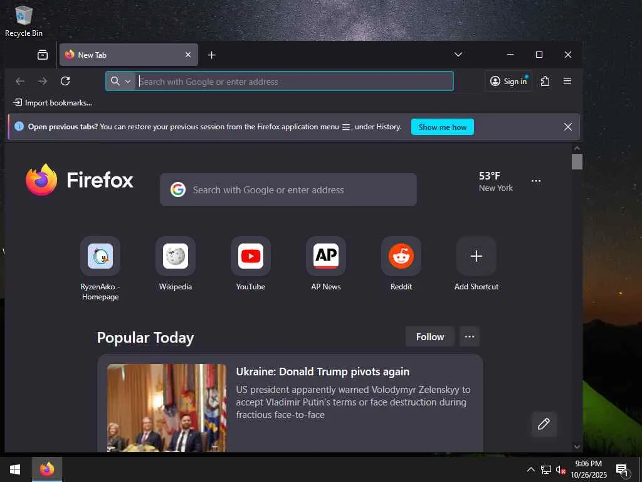This screenshot has width=642, height=482.
Task: Click the muted volume tray icon
Action: pyautogui.click(x=560, y=469)
